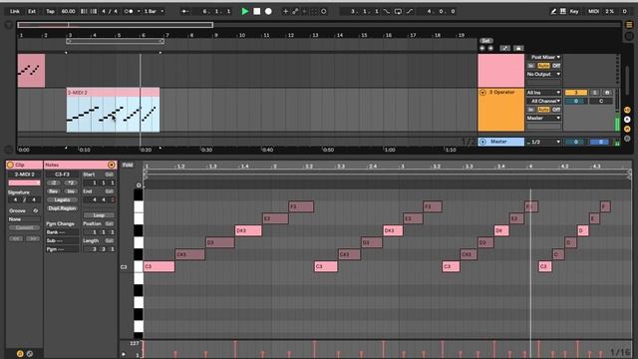The image size is (638, 359).
Task: Open the Groove hot-swap icon
Action: [36, 210]
